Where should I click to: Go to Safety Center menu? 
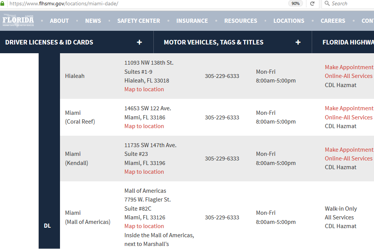[x=139, y=21]
